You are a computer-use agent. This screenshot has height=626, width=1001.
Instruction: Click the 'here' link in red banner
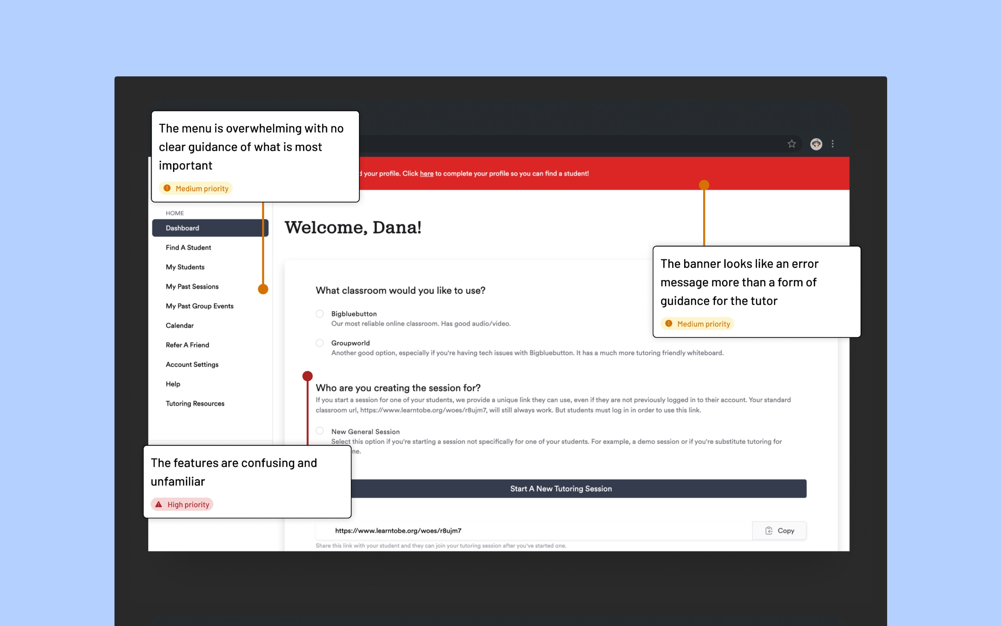pyautogui.click(x=426, y=173)
